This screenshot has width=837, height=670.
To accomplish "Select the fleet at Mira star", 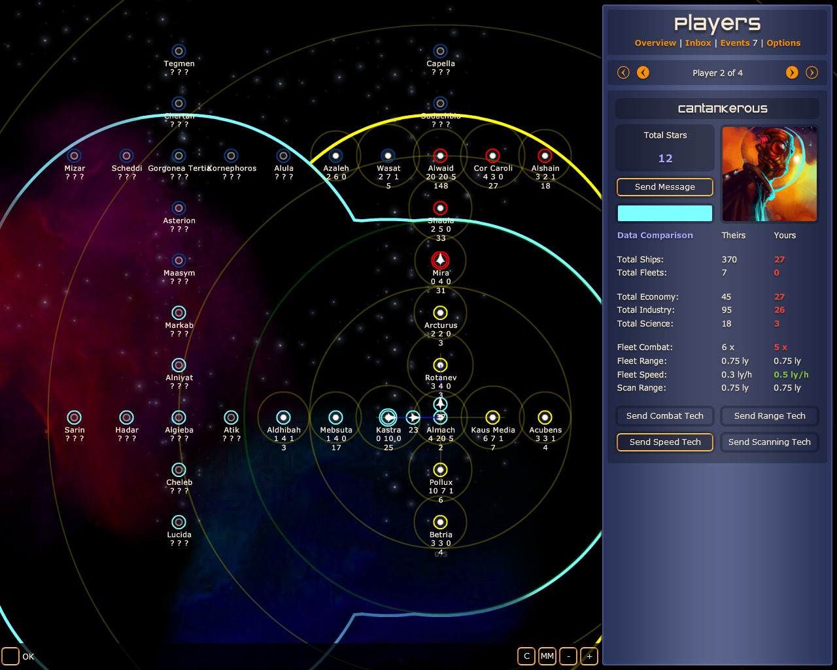I will click(x=440, y=260).
